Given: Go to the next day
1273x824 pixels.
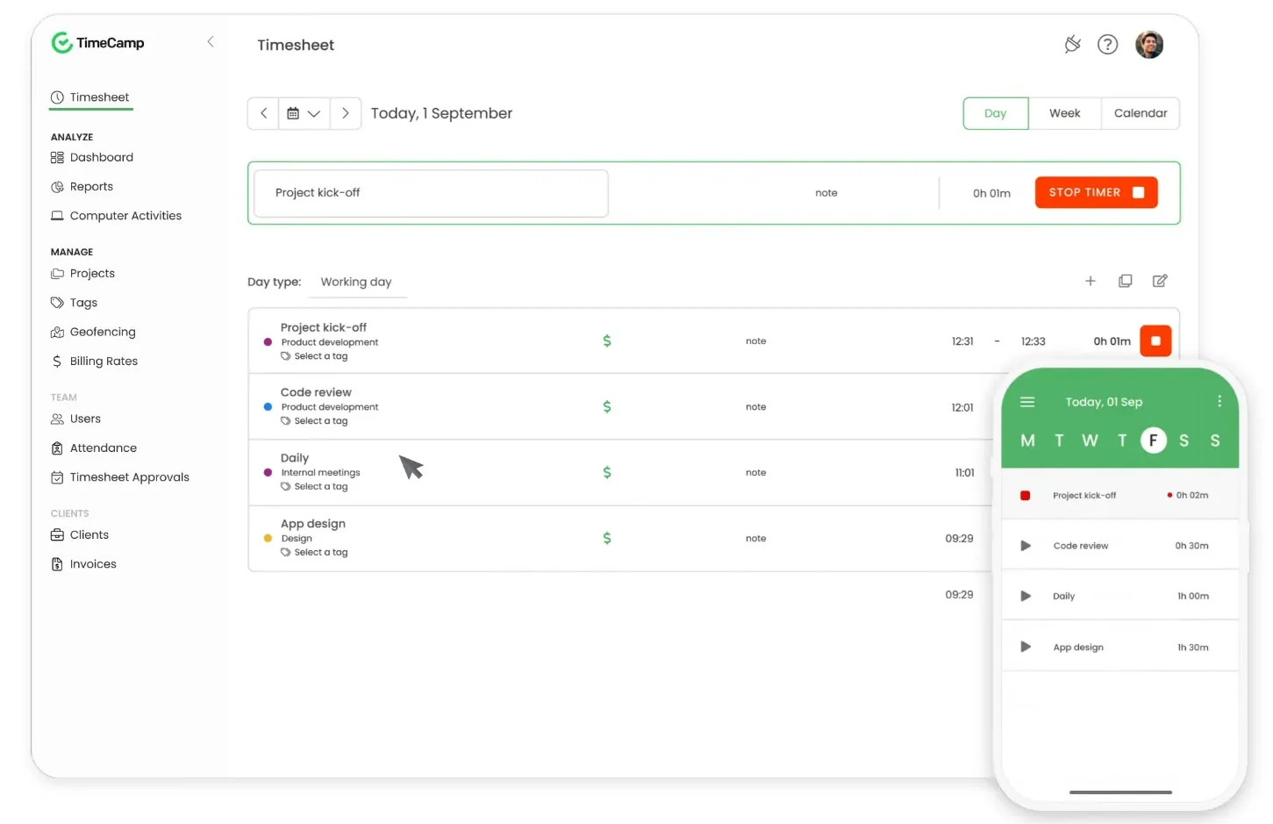Looking at the screenshot, I should click(x=346, y=113).
